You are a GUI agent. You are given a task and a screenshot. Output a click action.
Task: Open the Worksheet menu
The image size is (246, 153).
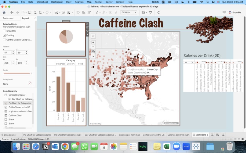pyautogui.click(x=42, y=2)
